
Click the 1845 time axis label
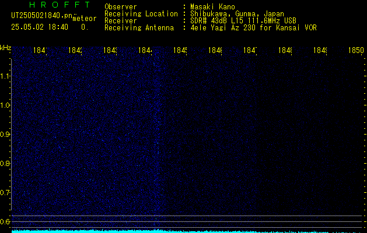pos(180,51)
